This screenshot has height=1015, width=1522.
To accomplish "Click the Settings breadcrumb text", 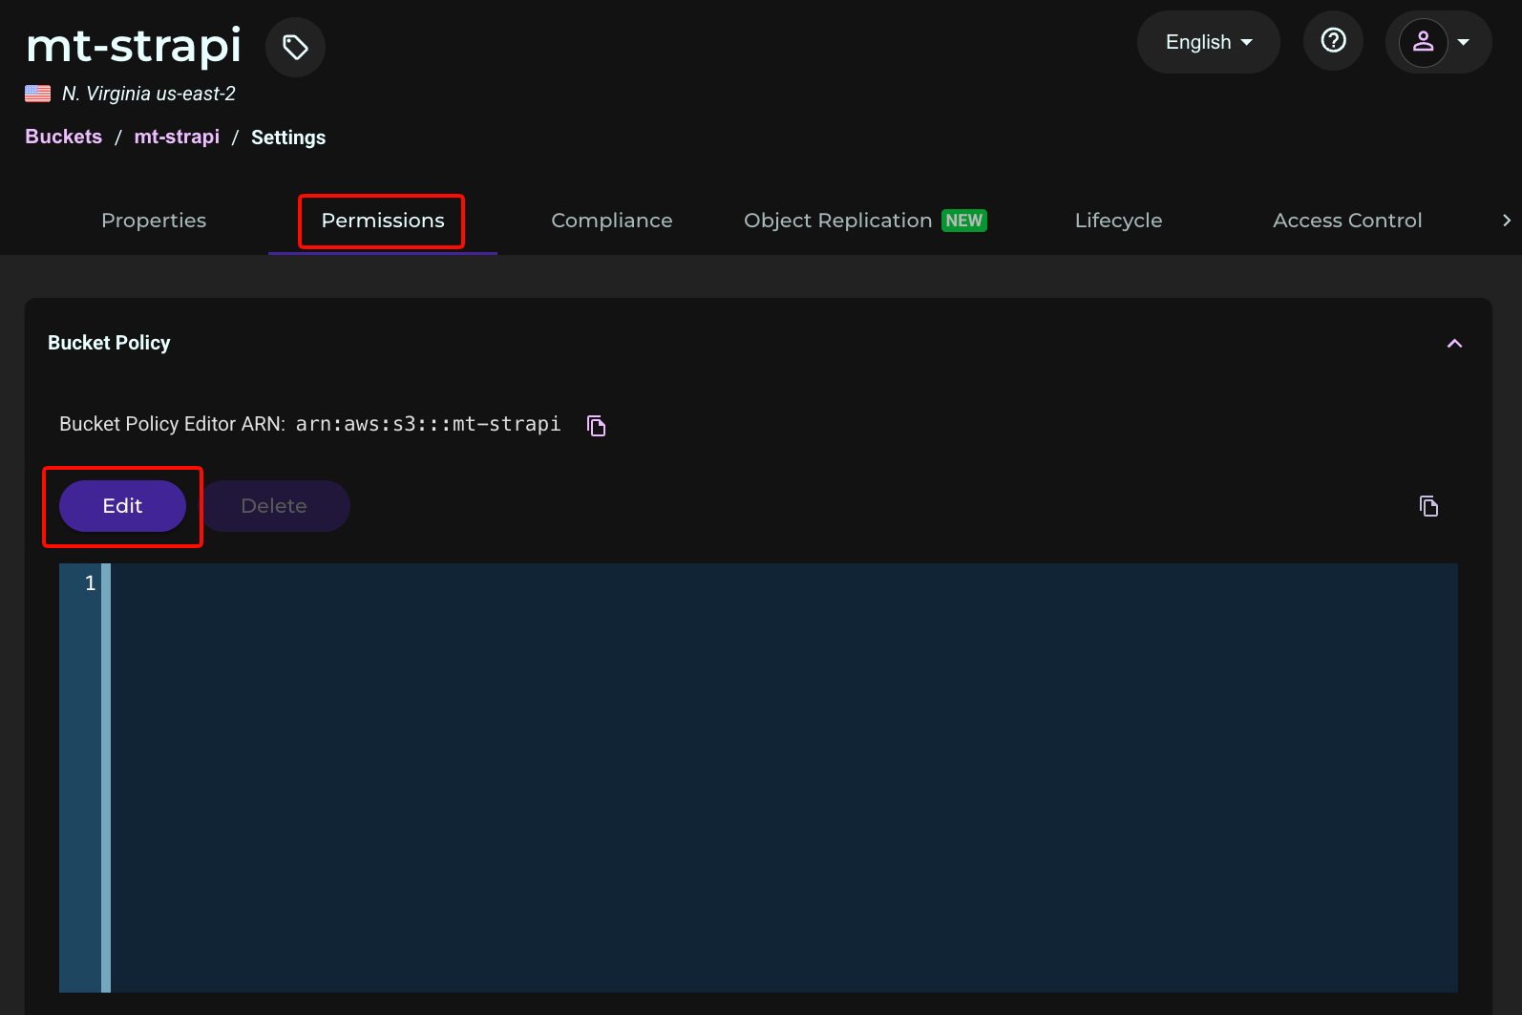I will 288,137.
